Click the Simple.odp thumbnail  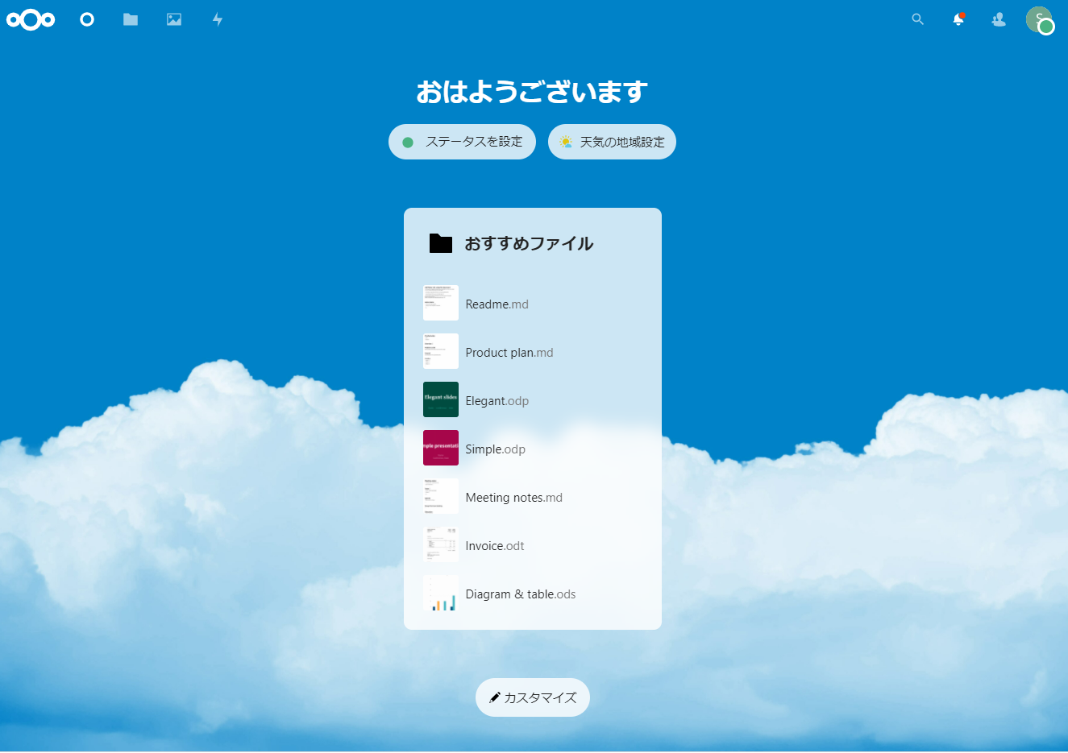coord(441,448)
